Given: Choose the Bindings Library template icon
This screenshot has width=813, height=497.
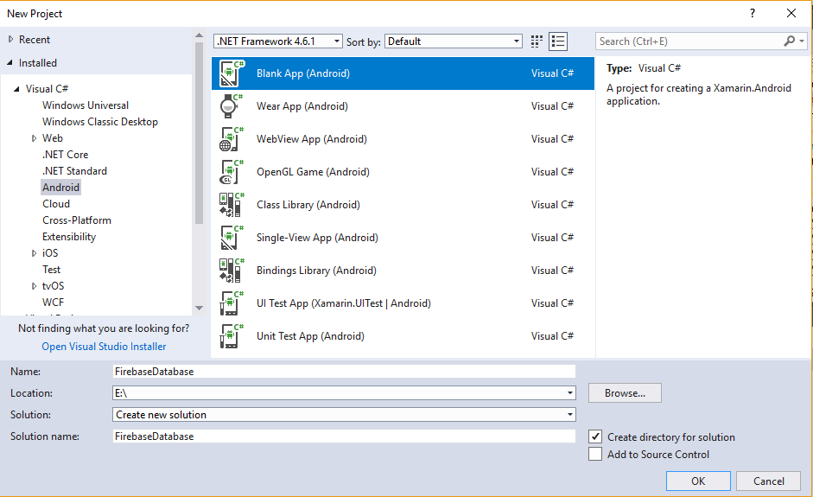Looking at the screenshot, I should (x=230, y=271).
